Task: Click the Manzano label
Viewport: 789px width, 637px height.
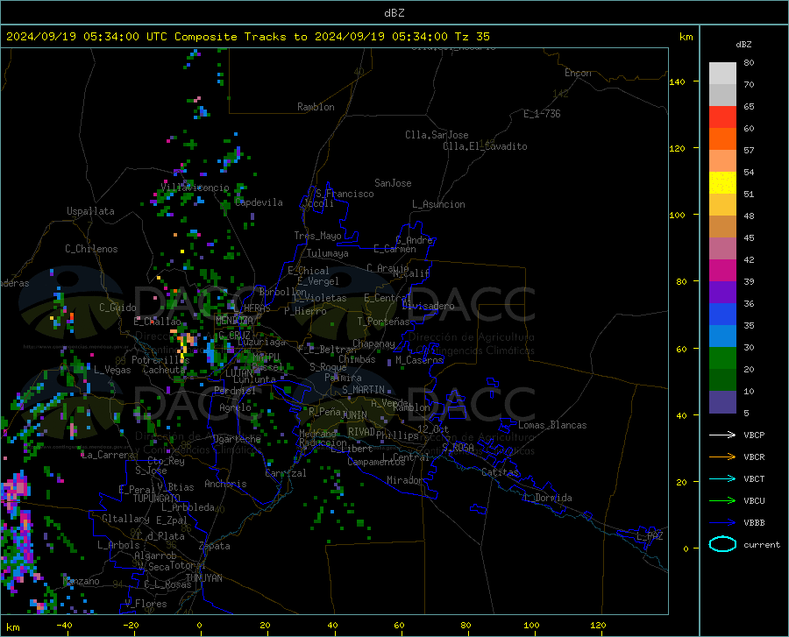Action: pyautogui.click(x=81, y=581)
